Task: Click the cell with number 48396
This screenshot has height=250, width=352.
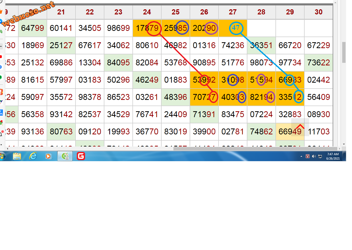Action: click(x=175, y=97)
